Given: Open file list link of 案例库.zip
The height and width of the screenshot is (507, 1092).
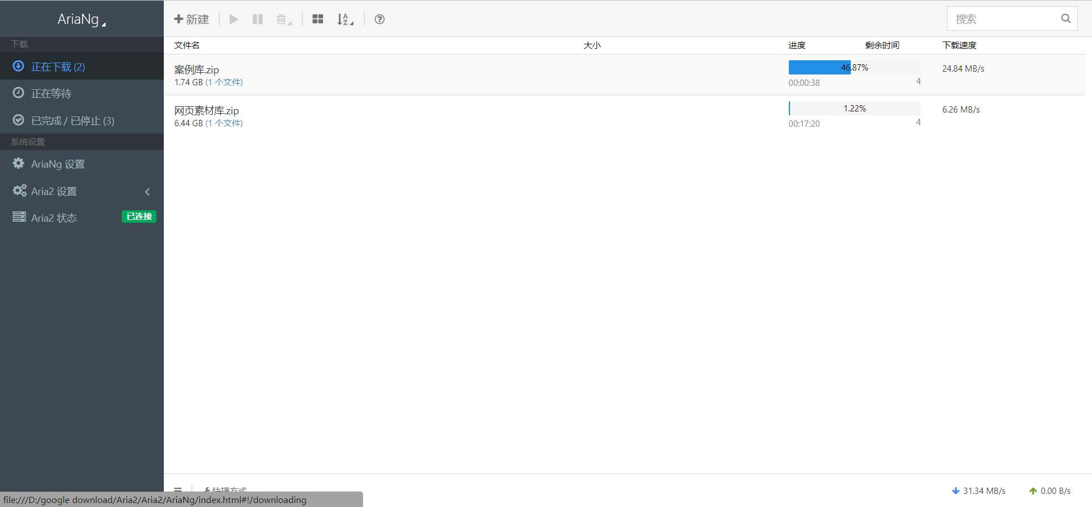Looking at the screenshot, I should (224, 82).
